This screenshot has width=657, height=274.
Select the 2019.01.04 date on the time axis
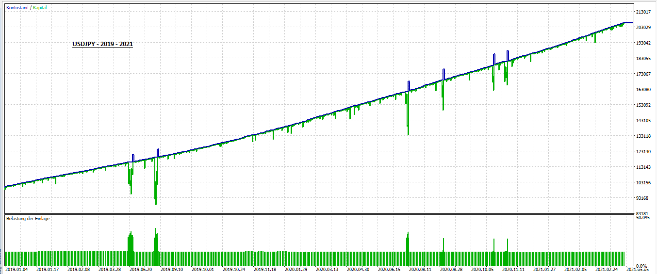click(x=17, y=269)
